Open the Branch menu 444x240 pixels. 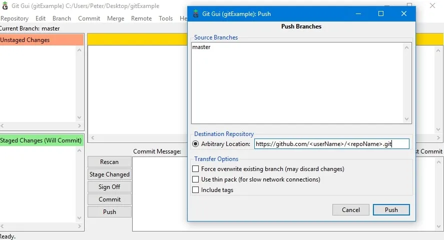(62, 18)
